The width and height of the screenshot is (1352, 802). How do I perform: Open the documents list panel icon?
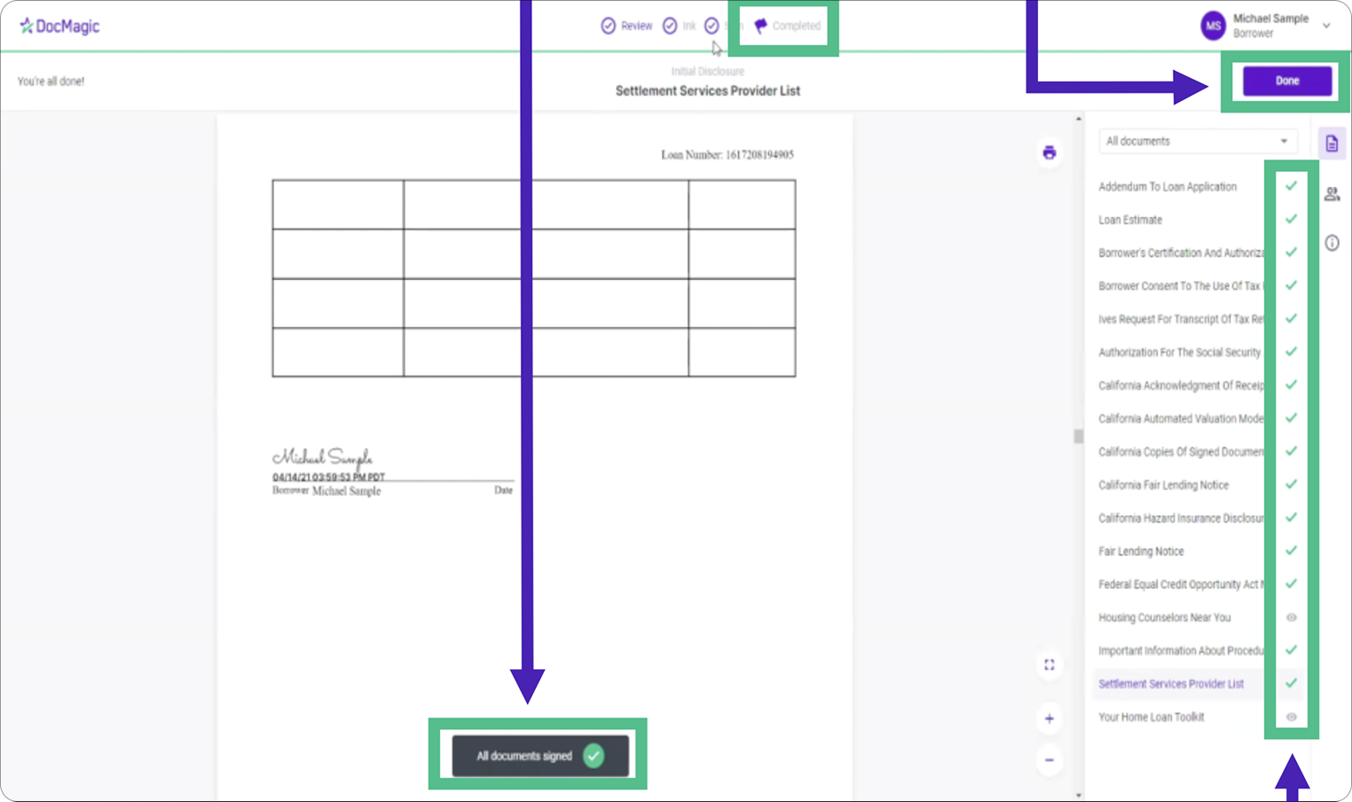(1332, 144)
